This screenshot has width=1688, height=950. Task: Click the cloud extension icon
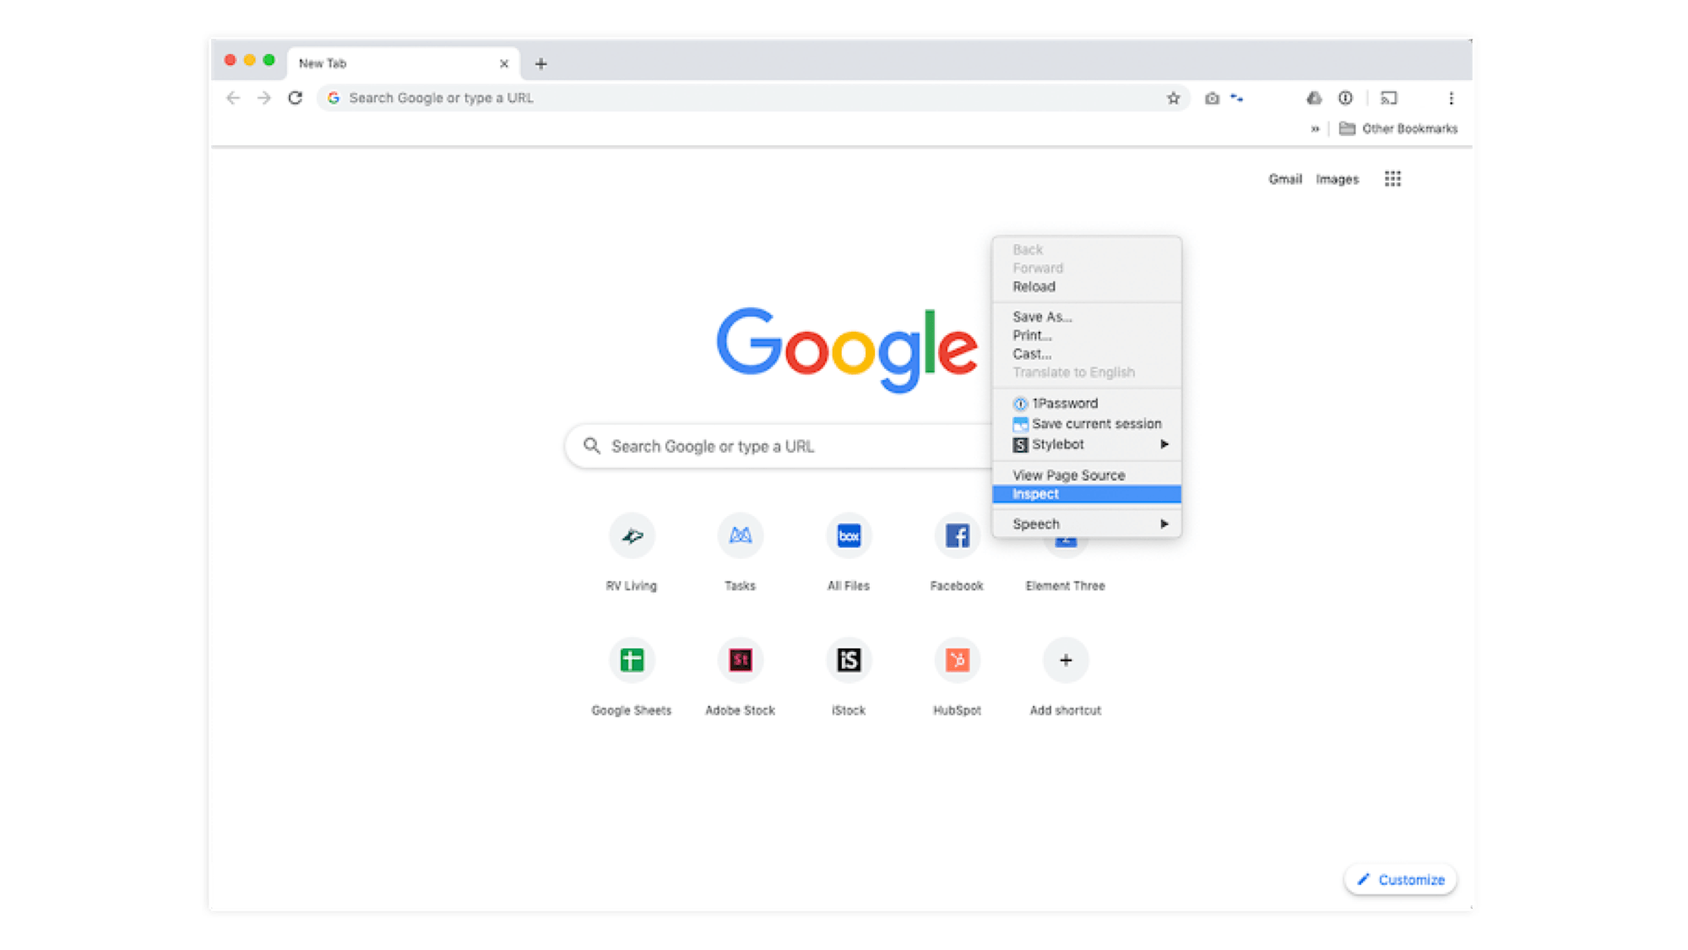coord(1314,98)
